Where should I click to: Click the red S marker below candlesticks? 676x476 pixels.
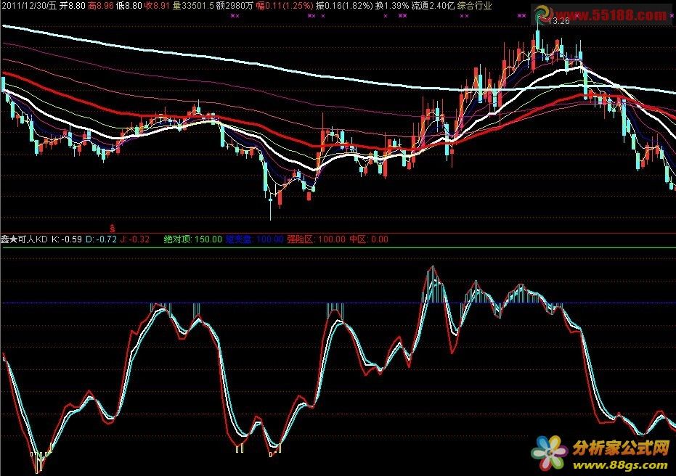tap(113, 227)
